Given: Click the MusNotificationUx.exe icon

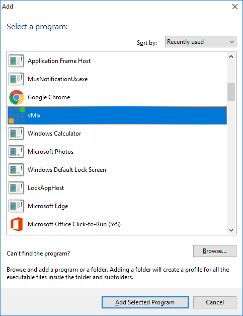Looking at the screenshot, I should 16,79.
